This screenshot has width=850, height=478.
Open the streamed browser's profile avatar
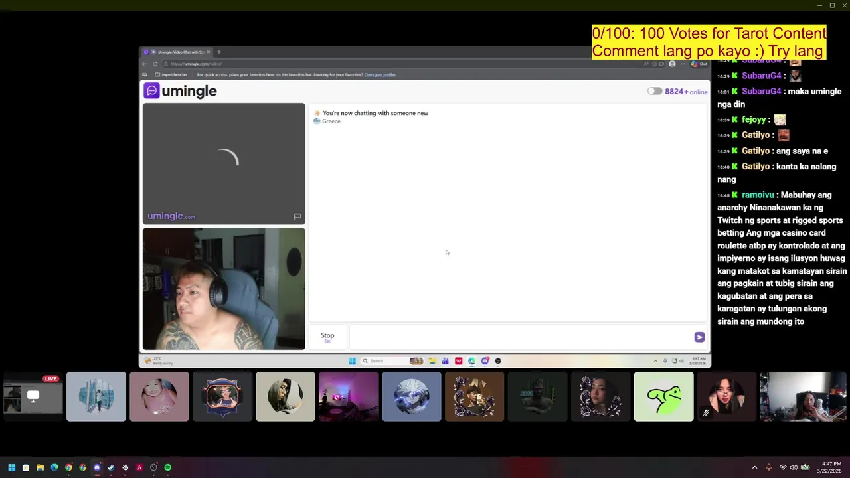(672, 64)
